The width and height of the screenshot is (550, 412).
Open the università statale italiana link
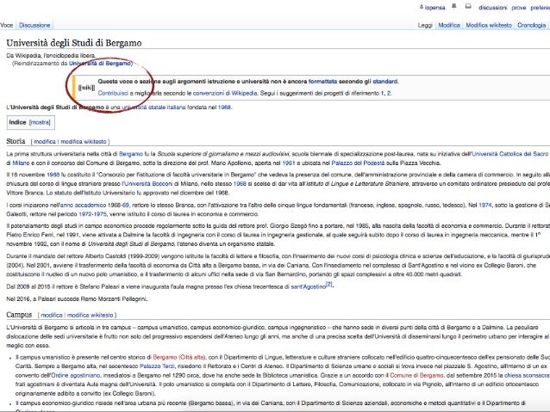153,108
